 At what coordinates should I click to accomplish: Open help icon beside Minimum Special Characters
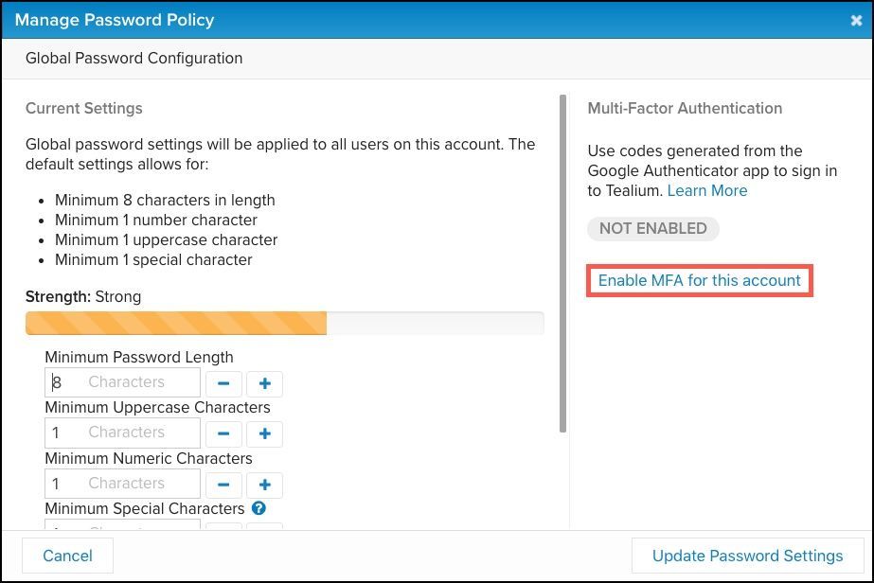point(259,509)
